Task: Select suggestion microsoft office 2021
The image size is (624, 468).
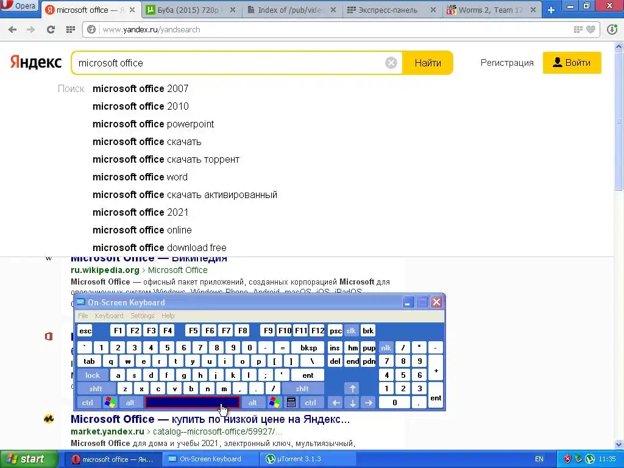Action: pos(141,212)
